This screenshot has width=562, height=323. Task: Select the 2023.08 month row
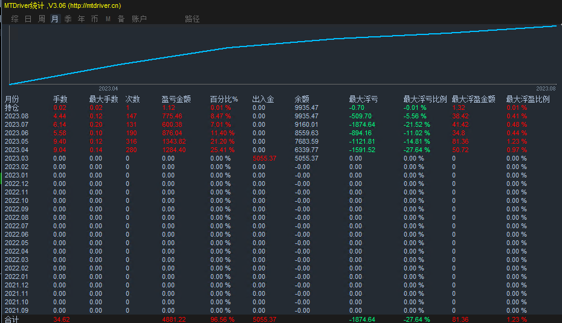(17, 116)
